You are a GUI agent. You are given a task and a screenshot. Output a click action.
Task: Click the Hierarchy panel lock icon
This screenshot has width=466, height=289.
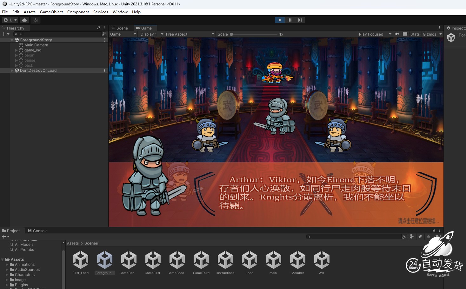[x=99, y=28]
